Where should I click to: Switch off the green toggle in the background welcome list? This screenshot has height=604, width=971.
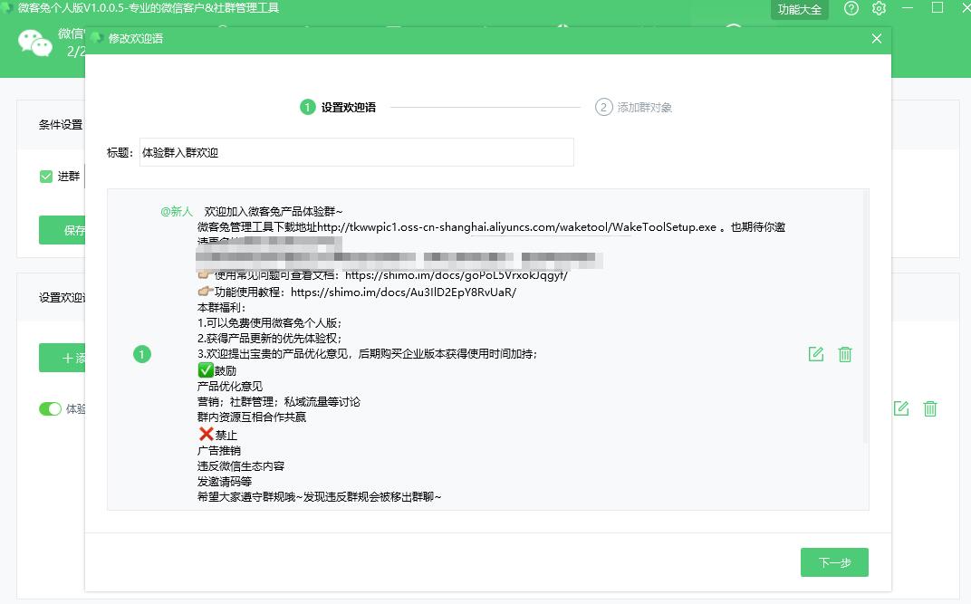click(50, 409)
